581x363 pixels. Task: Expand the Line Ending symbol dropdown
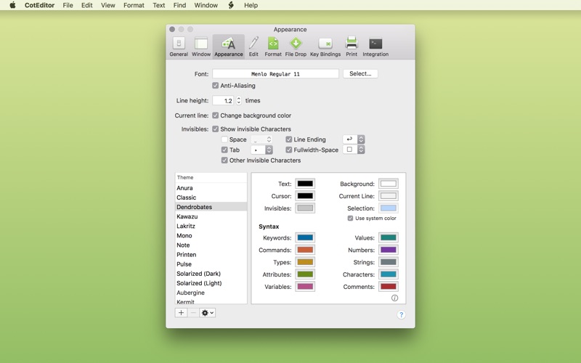pos(354,139)
